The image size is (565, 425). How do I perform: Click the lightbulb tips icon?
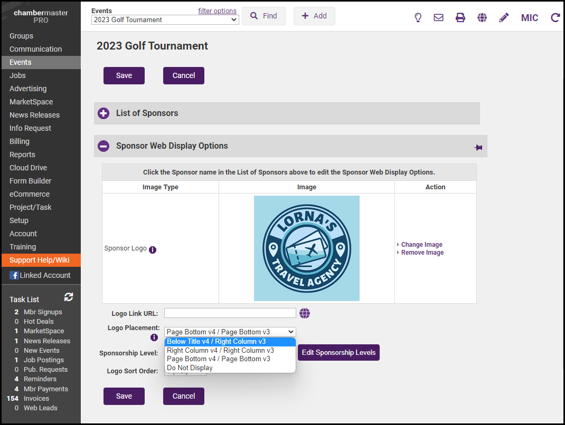pyautogui.click(x=418, y=17)
